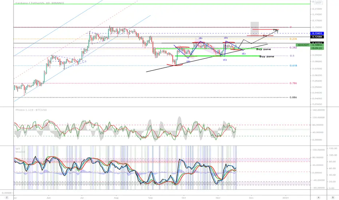Select the 0.886 Fibonacci level label
339x200 pixels.
(x=293, y=97)
